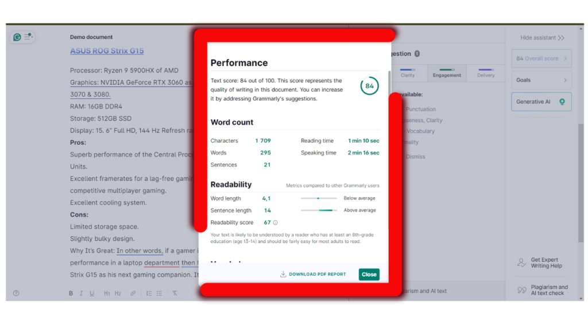Apply Heading 2 style
This screenshot has width=588, height=330.
pyautogui.click(x=118, y=293)
